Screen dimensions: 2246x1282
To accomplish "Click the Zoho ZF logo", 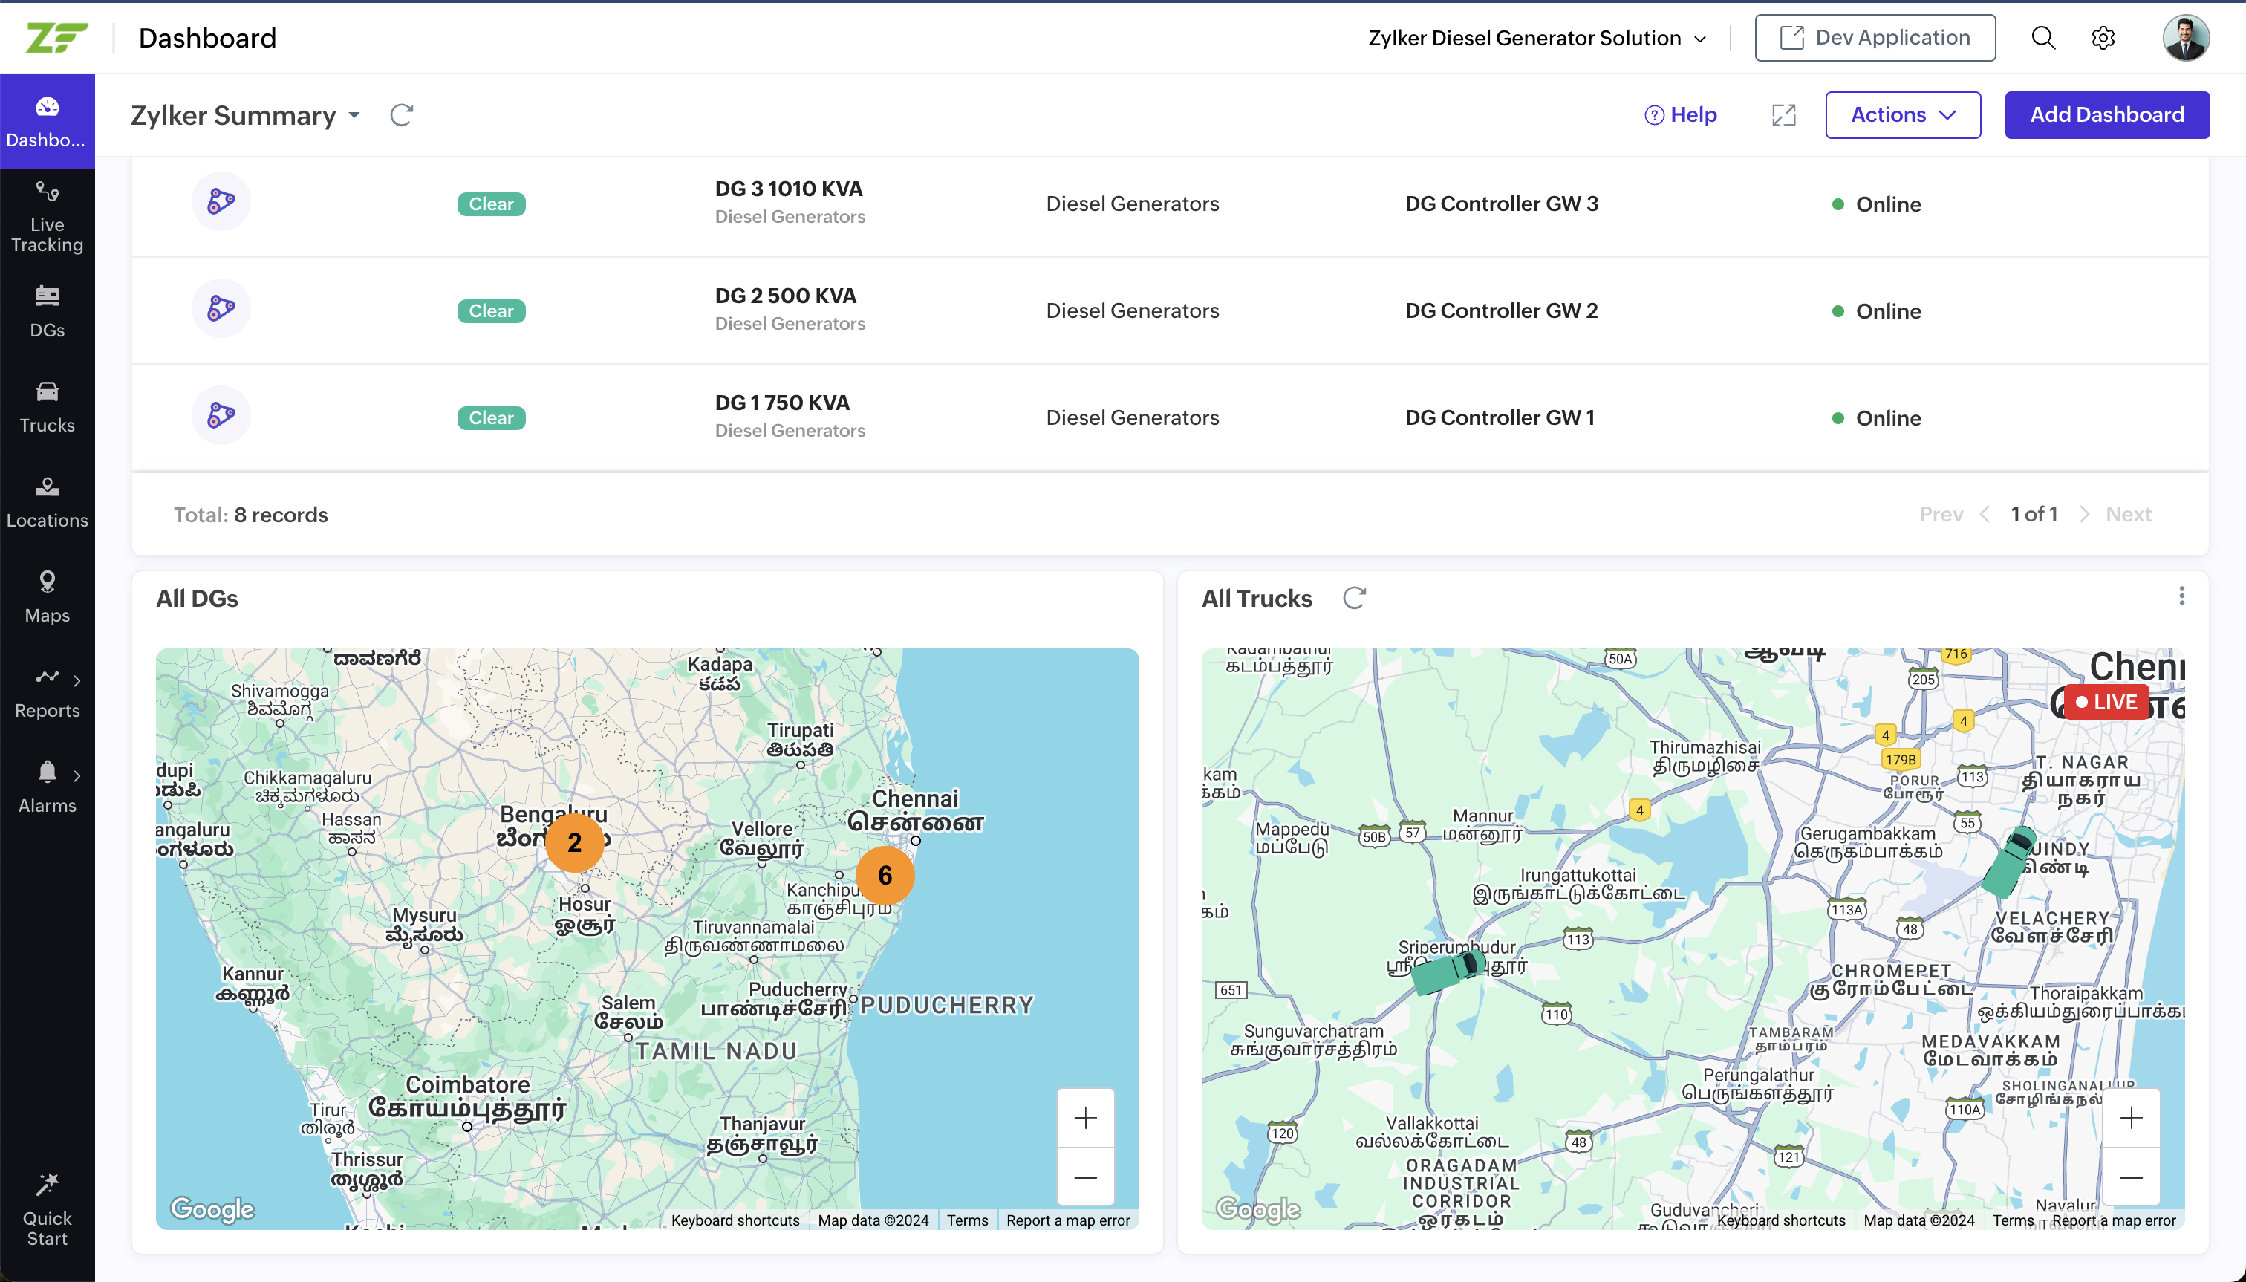I will [56, 38].
